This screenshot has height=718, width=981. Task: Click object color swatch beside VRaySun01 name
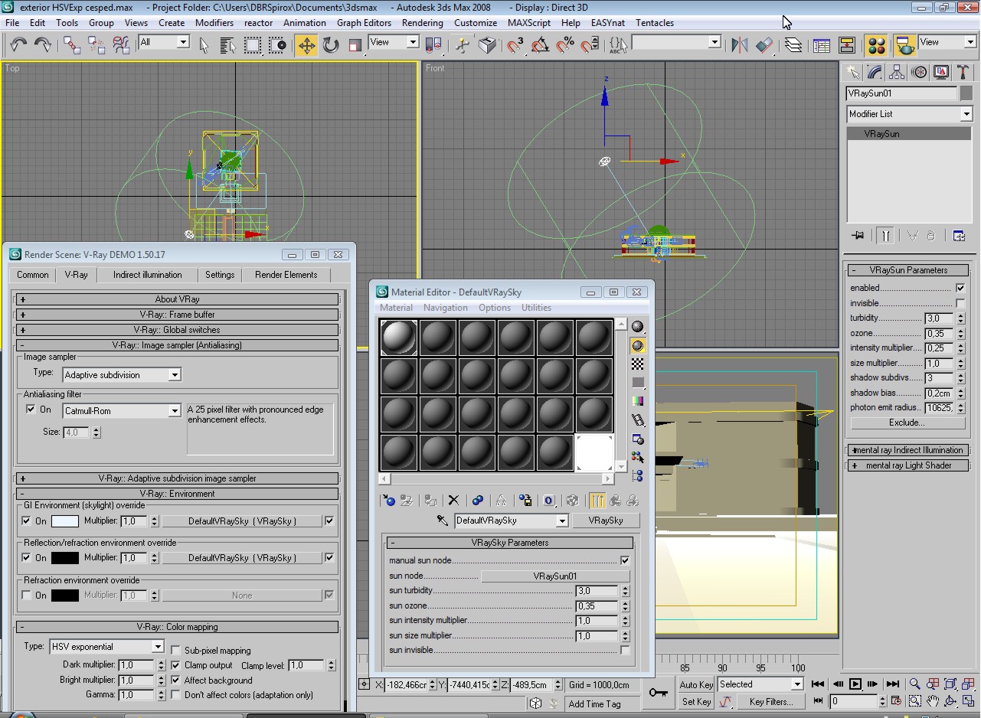tap(966, 93)
